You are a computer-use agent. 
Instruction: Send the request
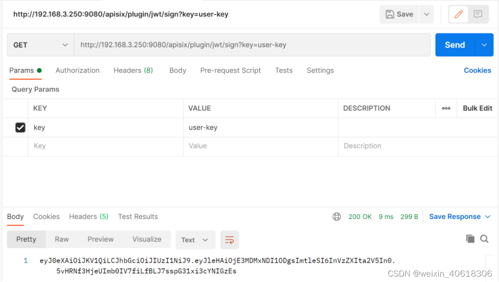[455, 45]
